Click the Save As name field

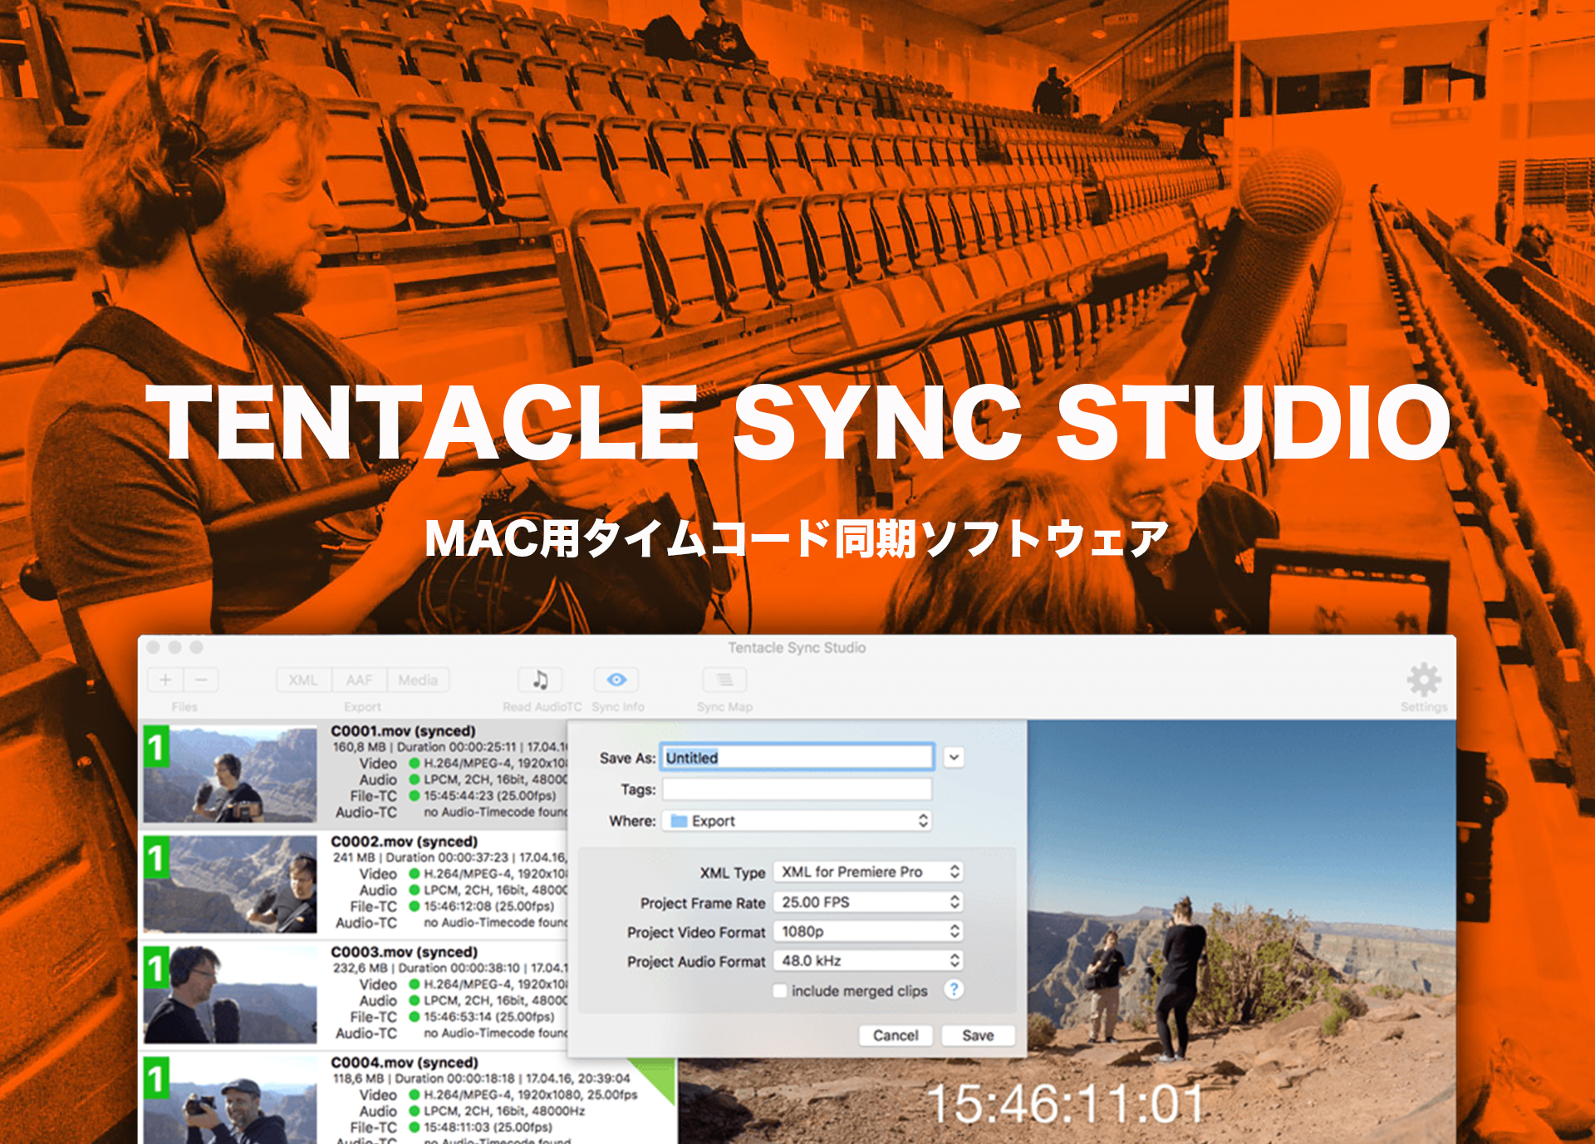click(797, 757)
